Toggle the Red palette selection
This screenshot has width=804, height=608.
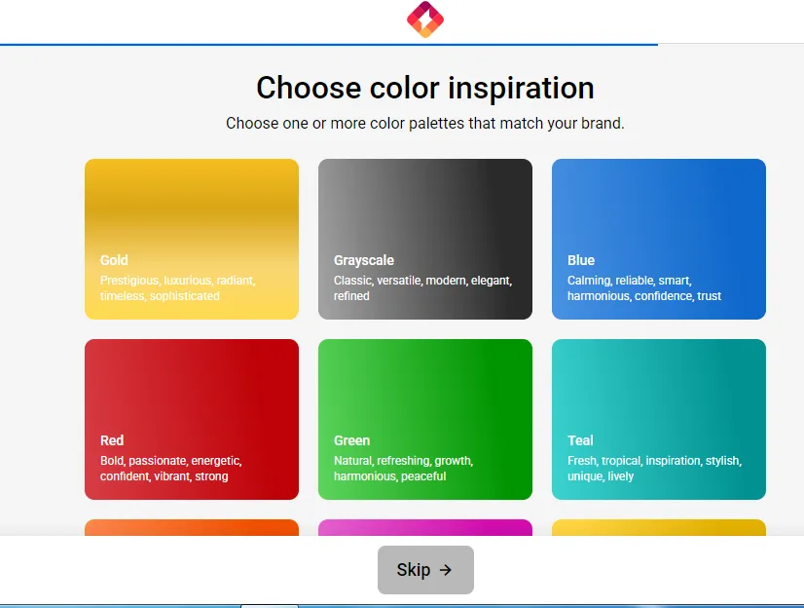192,419
